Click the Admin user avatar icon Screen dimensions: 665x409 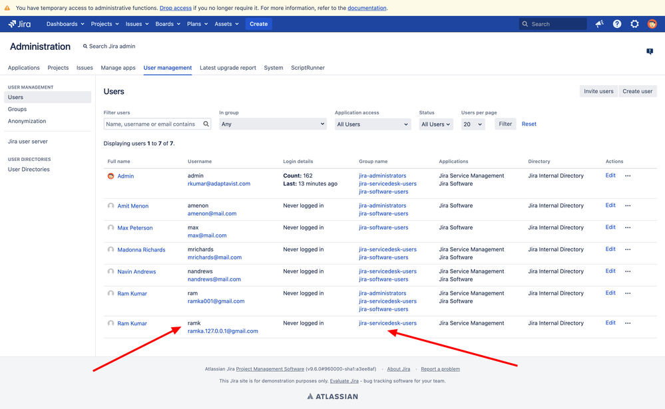(111, 176)
